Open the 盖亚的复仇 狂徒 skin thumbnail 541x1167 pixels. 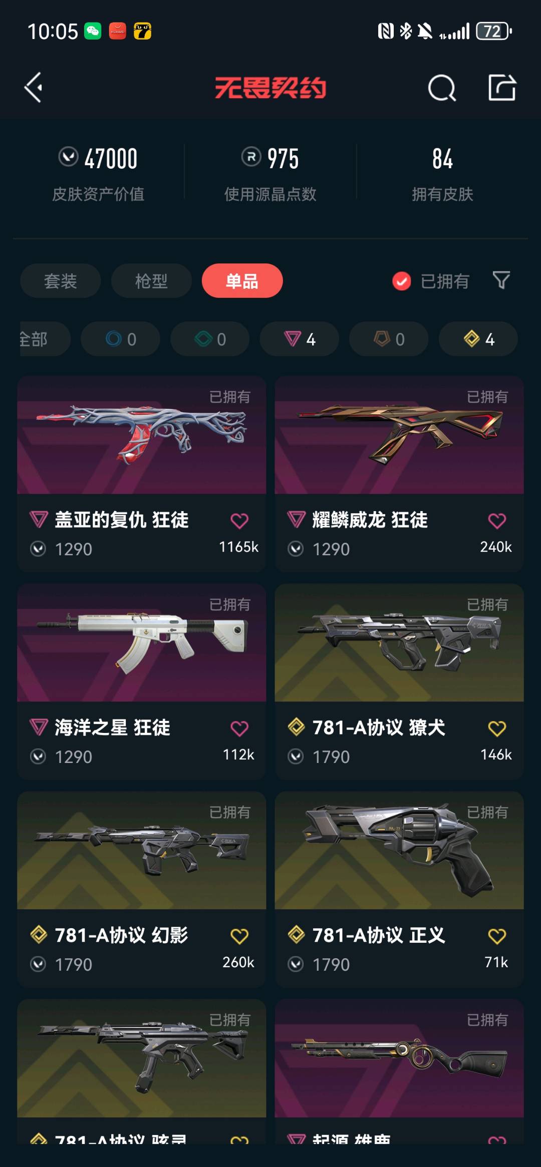142,435
